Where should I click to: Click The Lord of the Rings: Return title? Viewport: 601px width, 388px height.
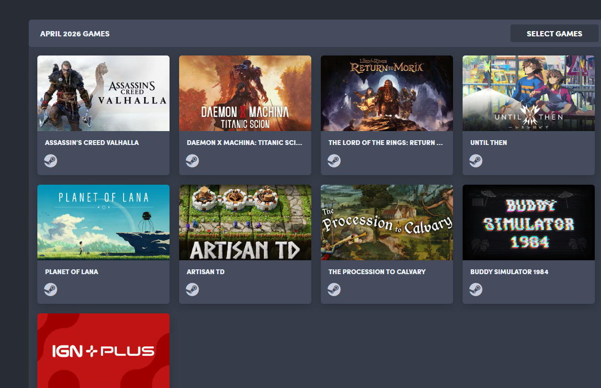point(386,143)
